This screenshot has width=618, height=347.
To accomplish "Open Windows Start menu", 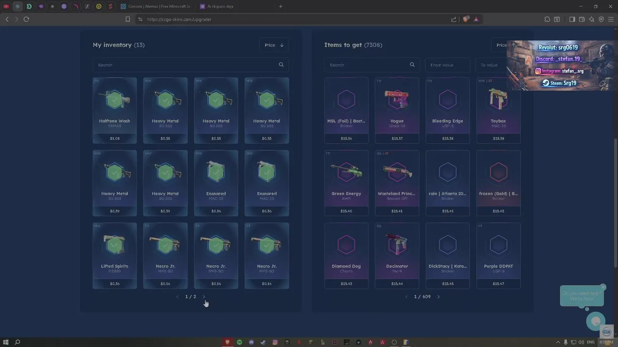I will 5,342.
